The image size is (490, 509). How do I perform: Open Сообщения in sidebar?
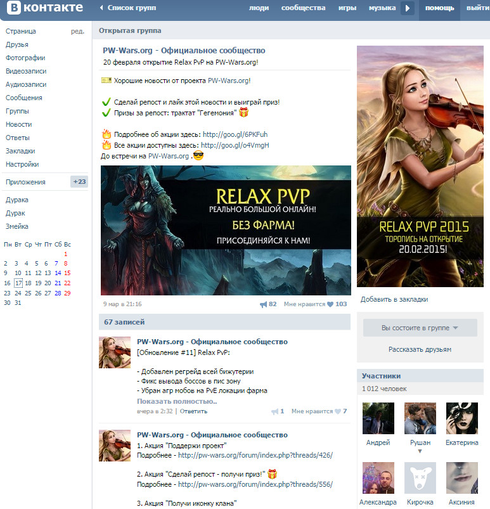23,98
